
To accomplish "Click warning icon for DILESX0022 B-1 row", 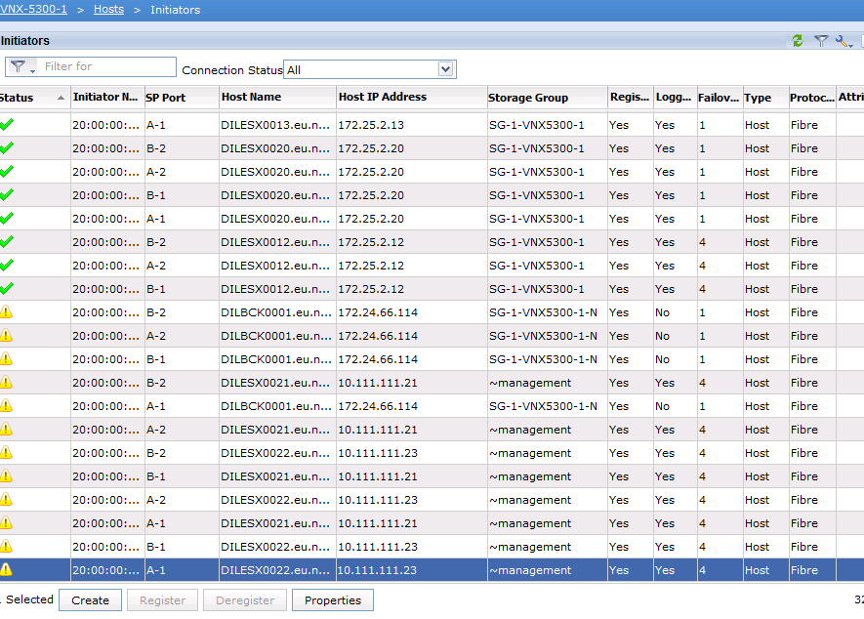I will coord(6,546).
